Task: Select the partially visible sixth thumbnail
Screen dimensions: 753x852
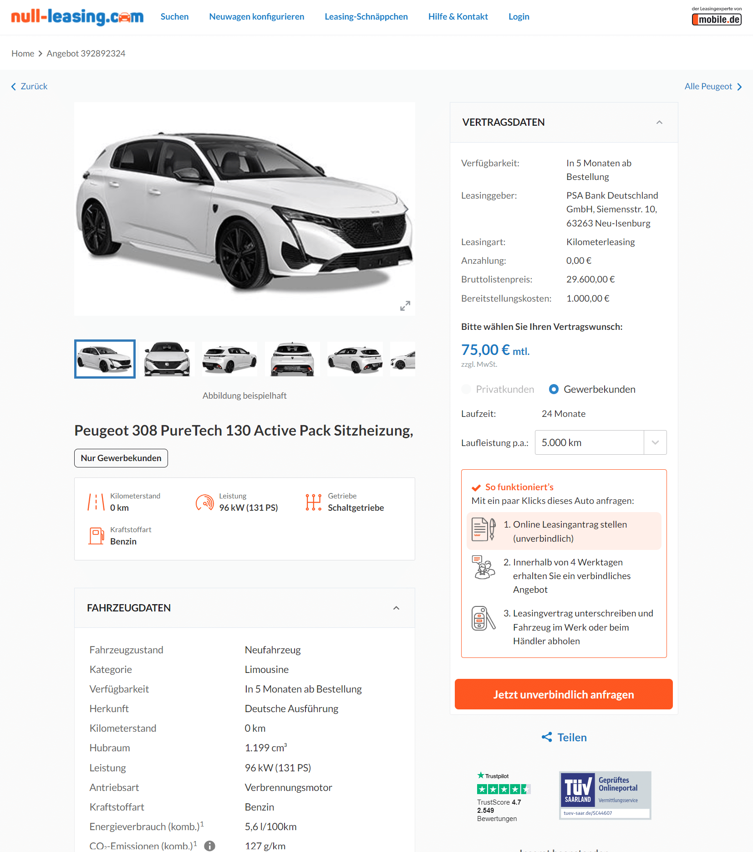Action: pos(403,359)
